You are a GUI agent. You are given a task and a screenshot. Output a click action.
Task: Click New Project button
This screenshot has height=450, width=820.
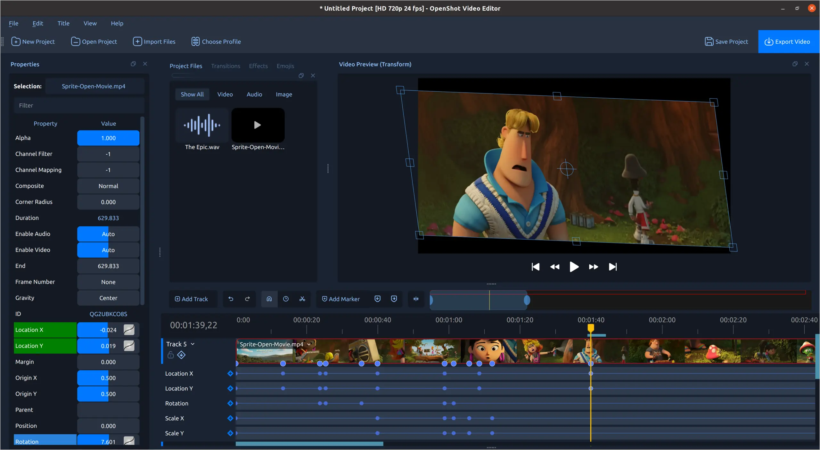pos(33,42)
